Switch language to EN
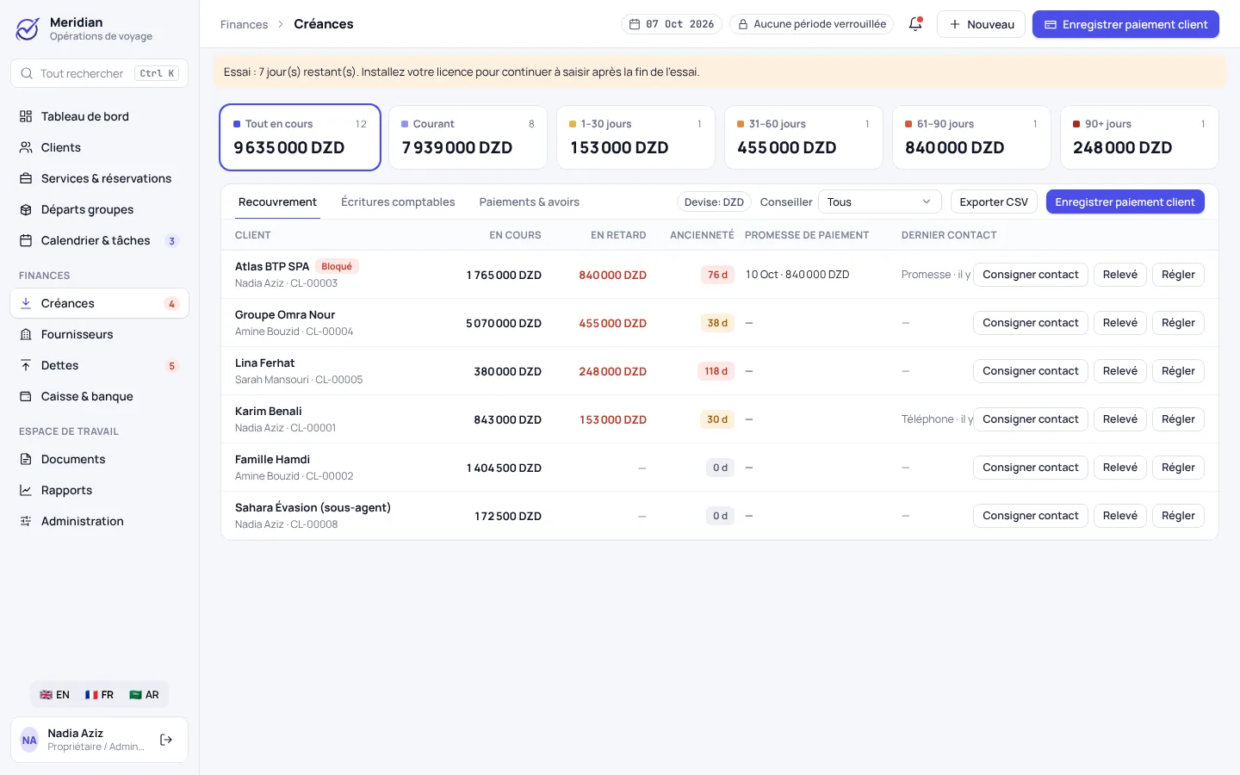Screen dimensions: 1240x775 [54, 695]
